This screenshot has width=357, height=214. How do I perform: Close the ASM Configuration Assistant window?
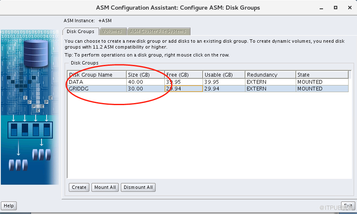[x=350, y=8]
